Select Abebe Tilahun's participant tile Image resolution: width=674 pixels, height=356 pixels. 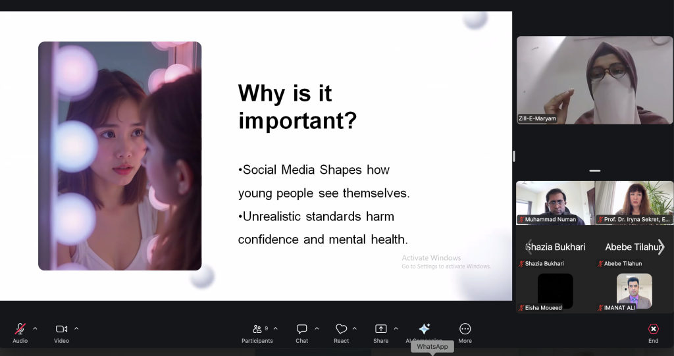click(x=635, y=247)
